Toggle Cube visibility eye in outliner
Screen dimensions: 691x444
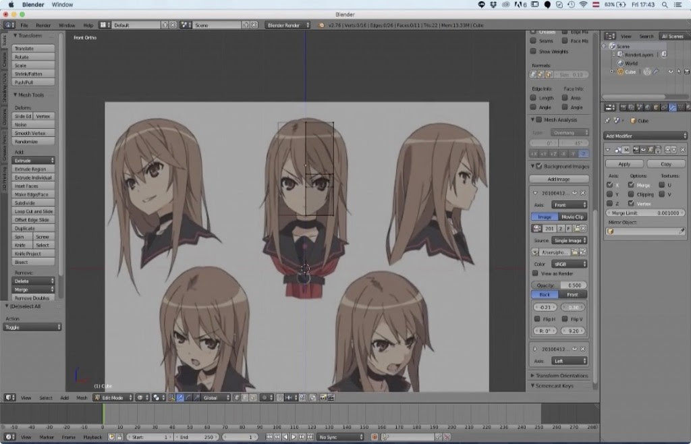[x=671, y=72]
